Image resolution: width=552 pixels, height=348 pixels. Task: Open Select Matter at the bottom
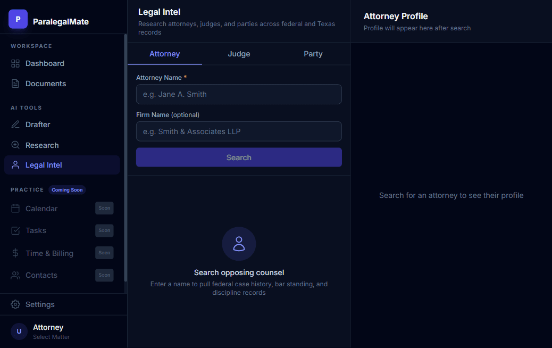[52, 337]
